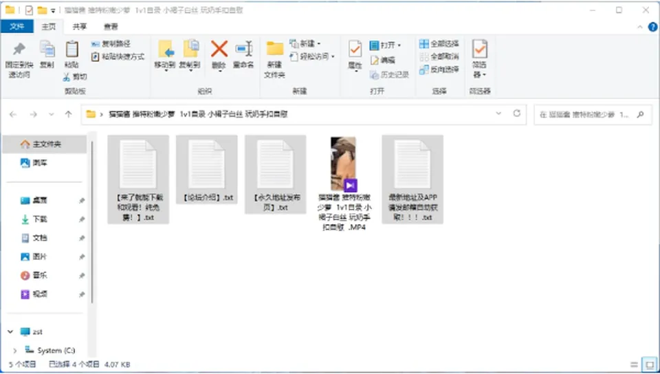This screenshot has height=374, width=660.
Task: Unpin 桌面 using its pin icon
Action: (82, 201)
